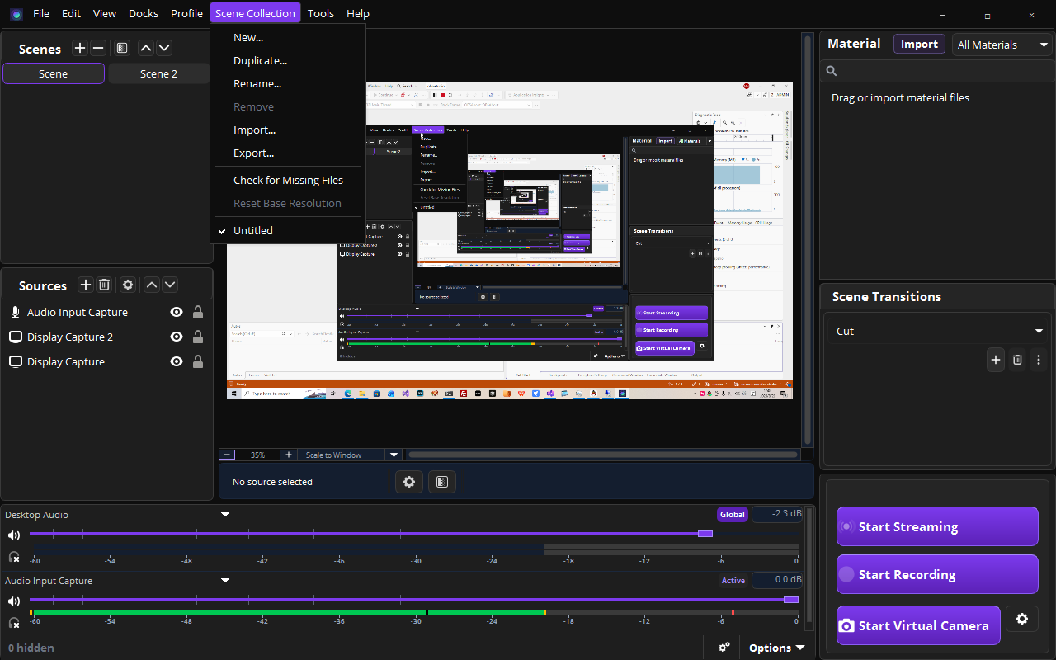This screenshot has width=1056, height=660.
Task: Open All Materials dropdown
Action: point(1002,45)
